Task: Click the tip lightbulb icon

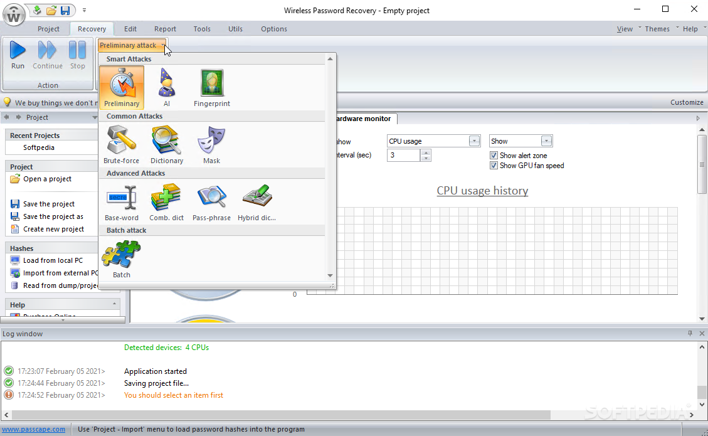Action: pos(8,102)
